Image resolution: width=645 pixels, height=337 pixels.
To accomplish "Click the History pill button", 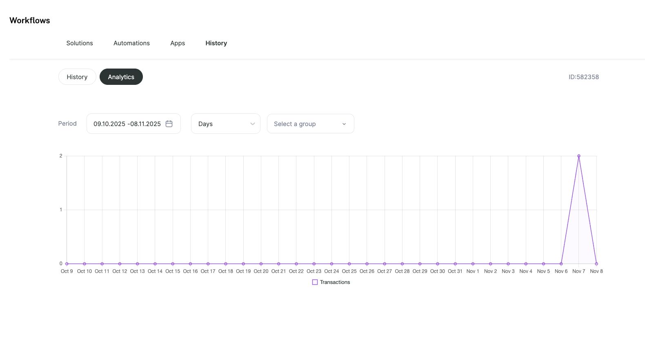I will 77,77.
